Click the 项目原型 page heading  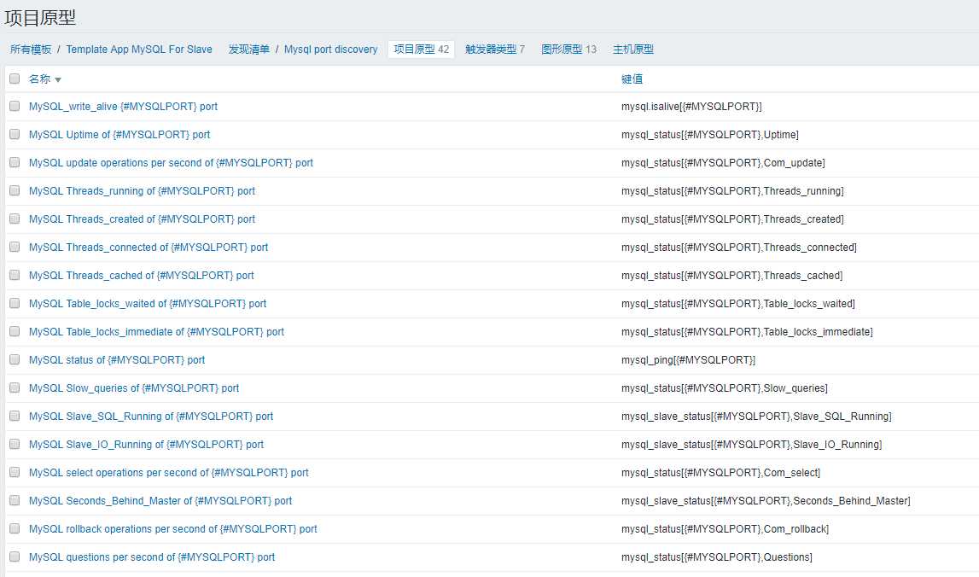tap(41, 17)
